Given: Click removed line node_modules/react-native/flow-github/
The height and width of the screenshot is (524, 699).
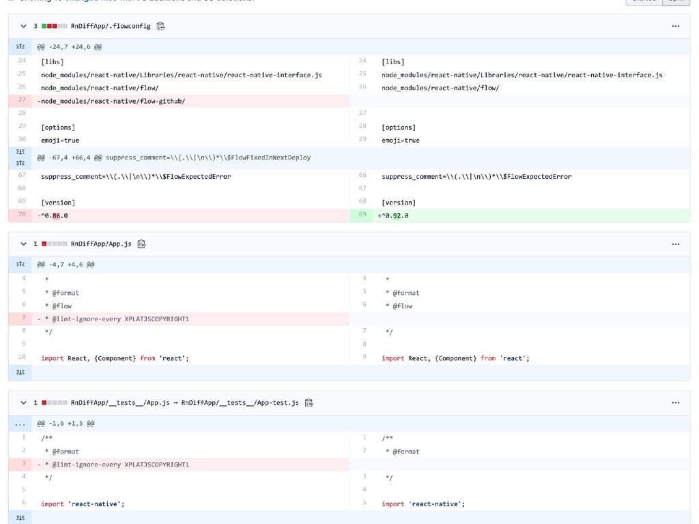Looking at the screenshot, I should 190,101.
